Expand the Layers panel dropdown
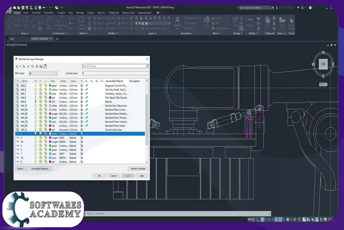Image resolution: width=344 pixels, height=230 pixels. [x=152, y=34]
